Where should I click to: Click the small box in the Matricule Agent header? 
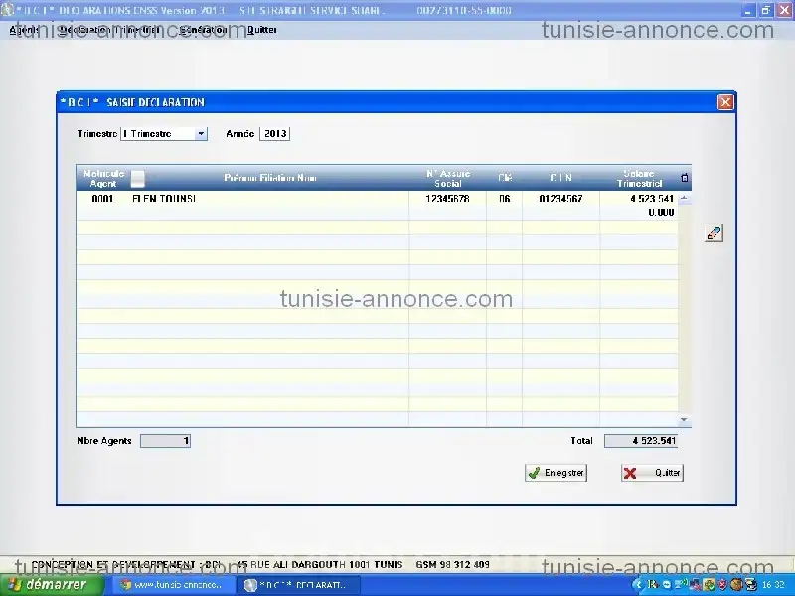138,179
